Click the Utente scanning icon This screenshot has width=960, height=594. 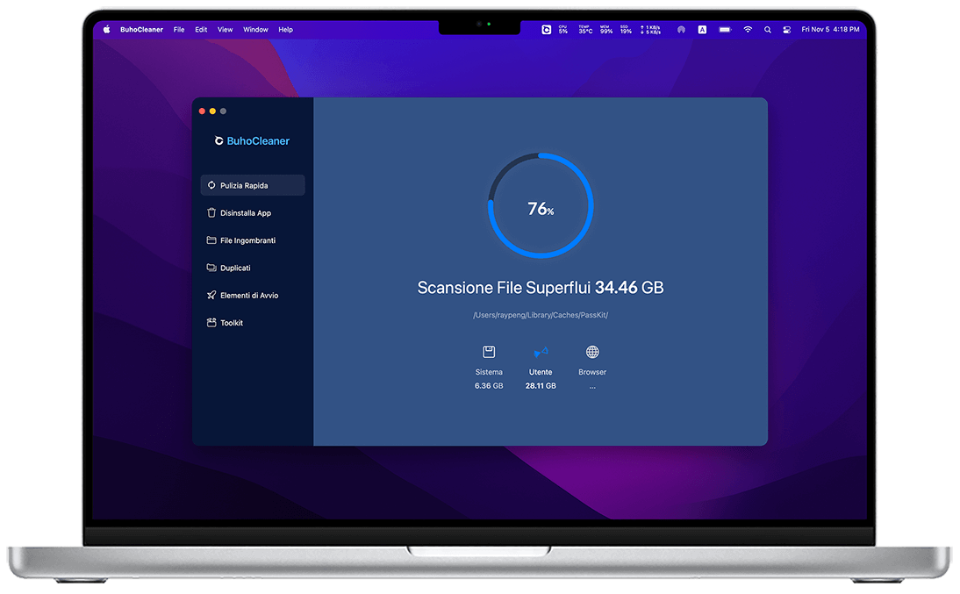(x=541, y=352)
